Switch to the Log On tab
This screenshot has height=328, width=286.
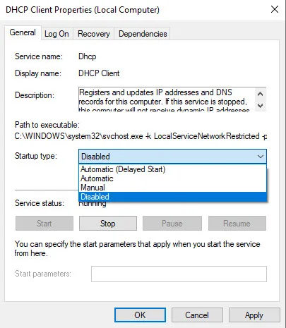[x=56, y=34]
